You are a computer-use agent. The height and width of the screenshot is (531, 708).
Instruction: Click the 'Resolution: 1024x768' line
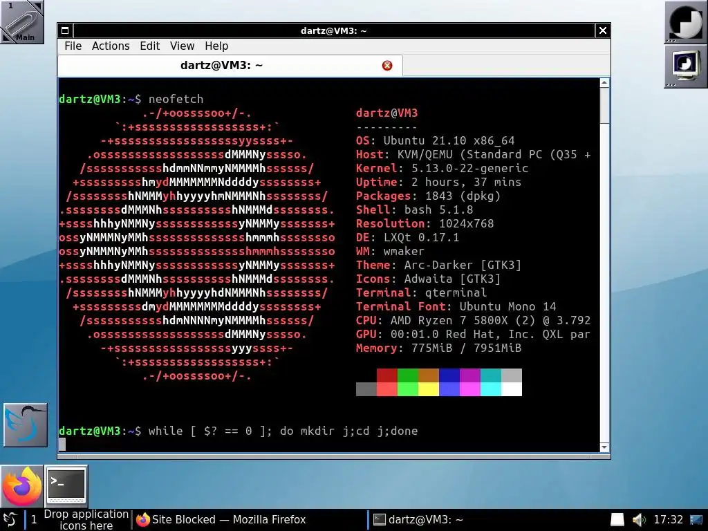[425, 223]
